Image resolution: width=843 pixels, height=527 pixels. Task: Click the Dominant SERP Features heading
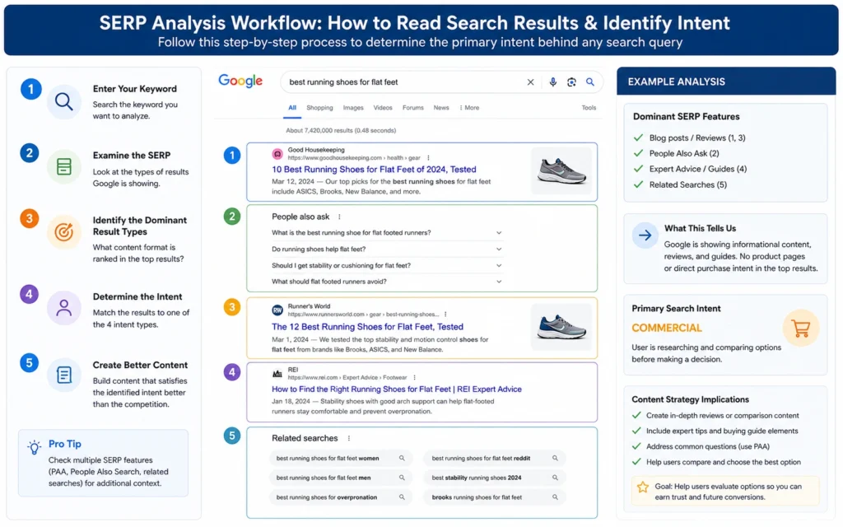coord(686,117)
